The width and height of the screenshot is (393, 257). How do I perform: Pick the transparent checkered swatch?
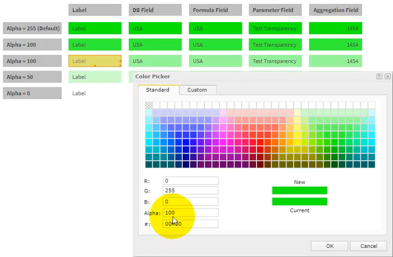point(149,105)
